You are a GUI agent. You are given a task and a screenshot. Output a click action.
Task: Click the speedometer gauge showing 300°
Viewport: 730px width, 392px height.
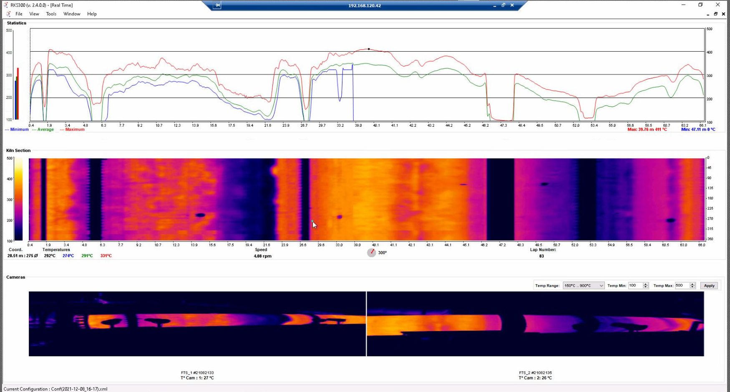pos(371,252)
